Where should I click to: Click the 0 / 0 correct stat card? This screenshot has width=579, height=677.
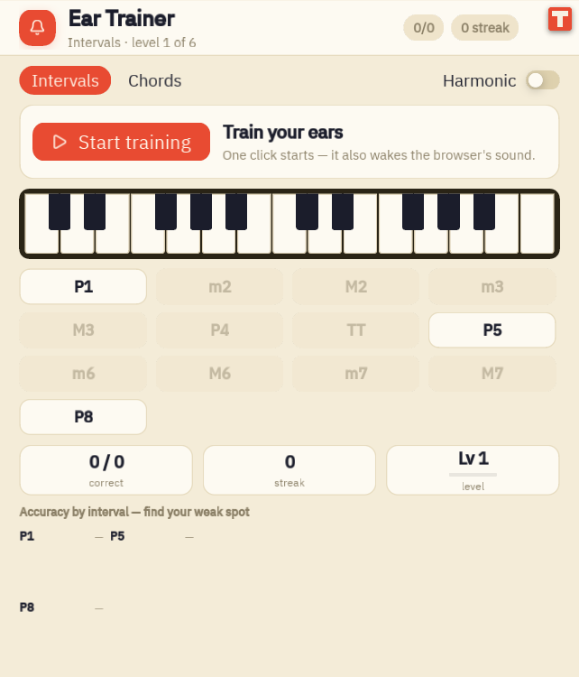[106, 470]
